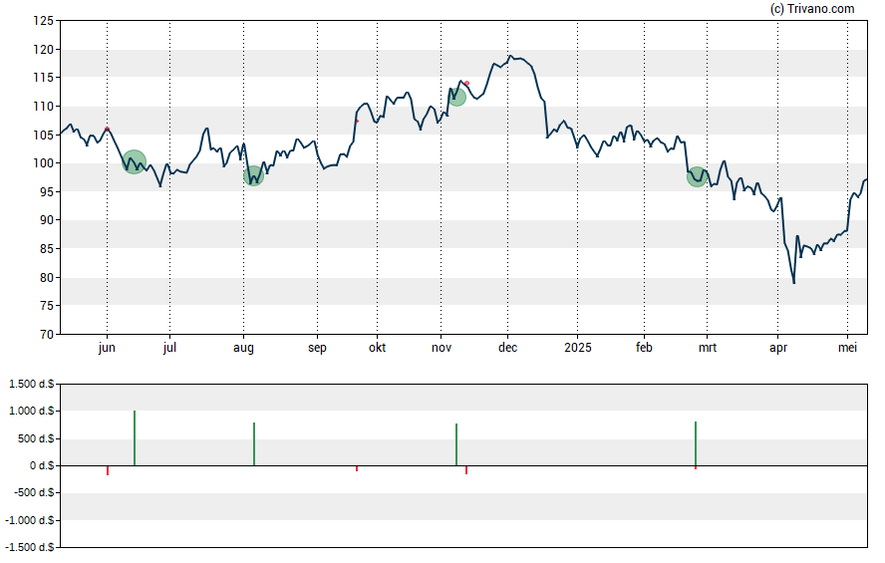Click the 'nov' x-axis label

click(442, 348)
